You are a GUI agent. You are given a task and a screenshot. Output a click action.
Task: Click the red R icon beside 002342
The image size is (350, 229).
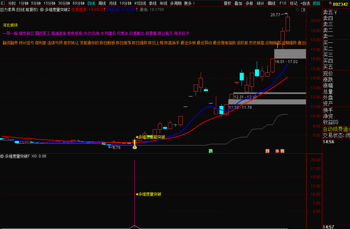[330, 3]
